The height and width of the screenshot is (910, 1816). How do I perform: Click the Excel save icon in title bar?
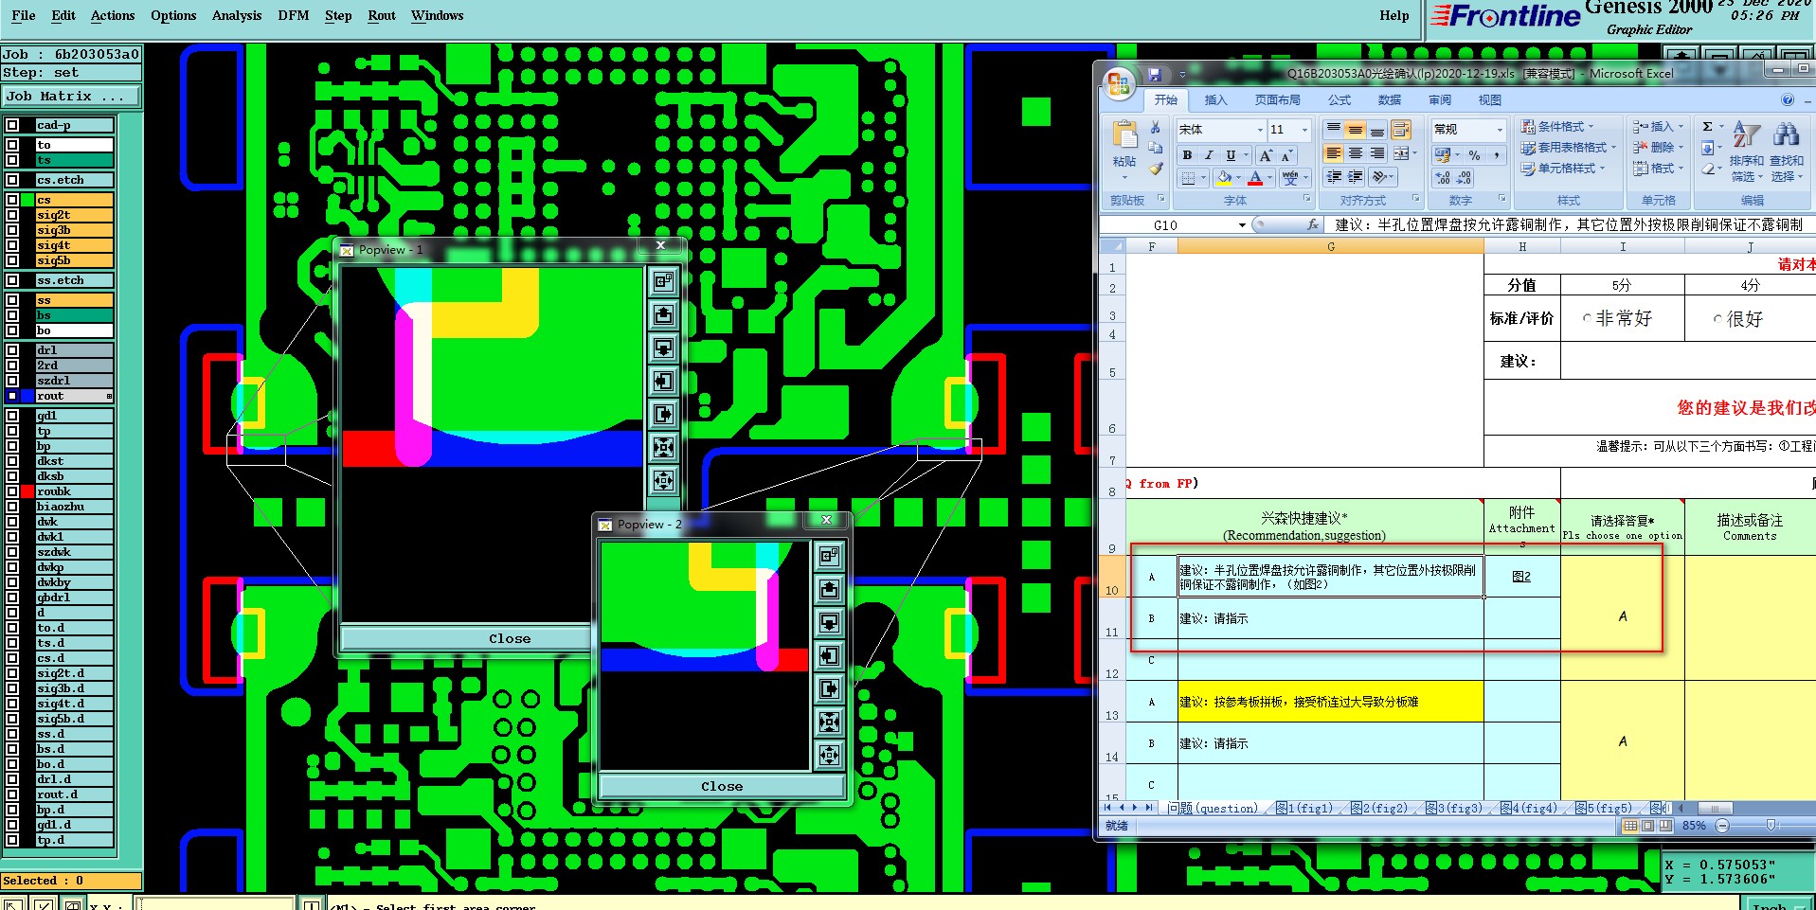point(1154,74)
